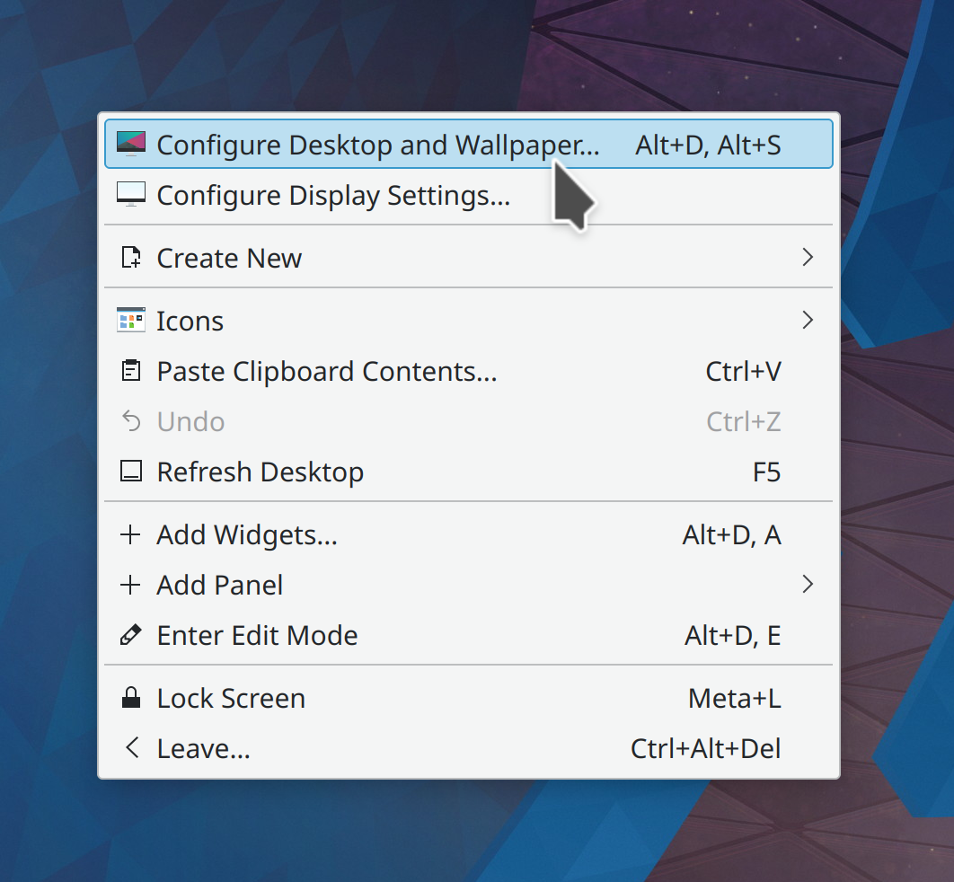Click the refresh icon beside Refresh Desktop
Viewport: 954px width, 882px height.
(131, 472)
